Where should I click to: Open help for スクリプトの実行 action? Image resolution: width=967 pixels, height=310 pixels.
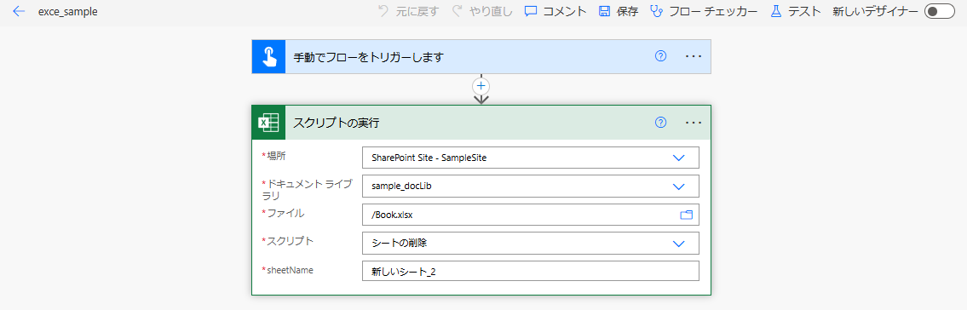(x=660, y=122)
